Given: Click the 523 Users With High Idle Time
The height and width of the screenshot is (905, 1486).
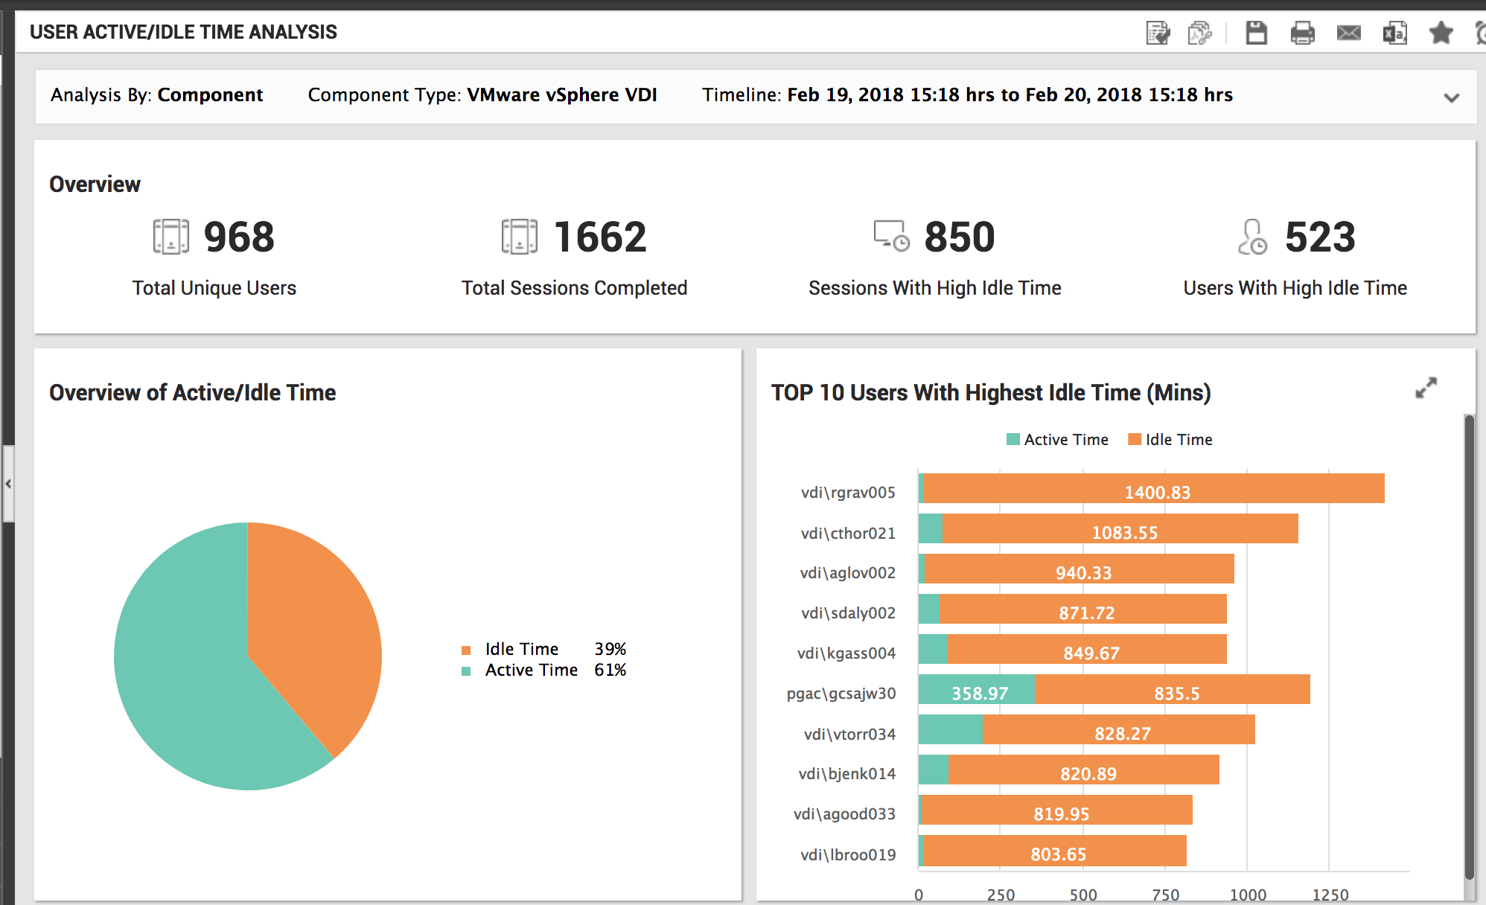Looking at the screenshot, I should coord(1319,237).
